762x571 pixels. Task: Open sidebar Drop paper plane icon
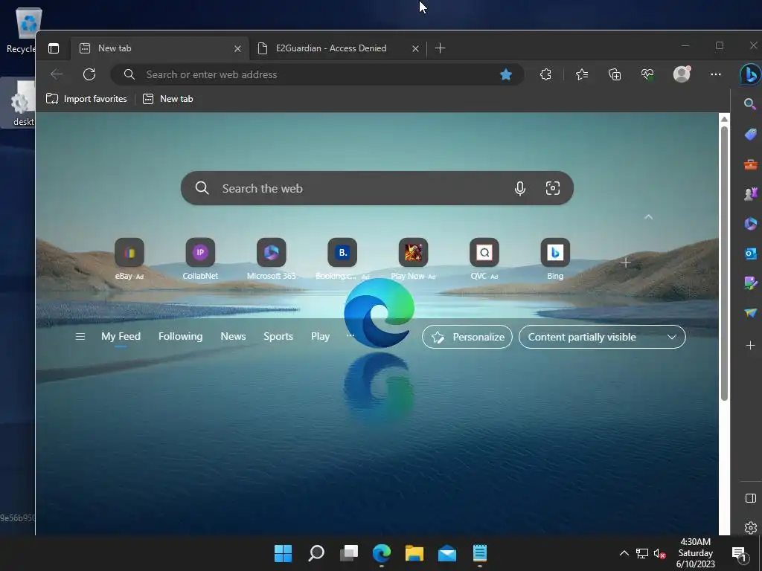point(750,313)
